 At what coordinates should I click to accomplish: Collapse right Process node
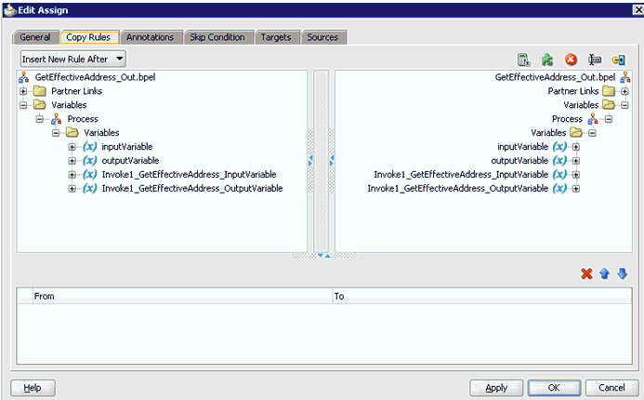click(x=609, y=119)
